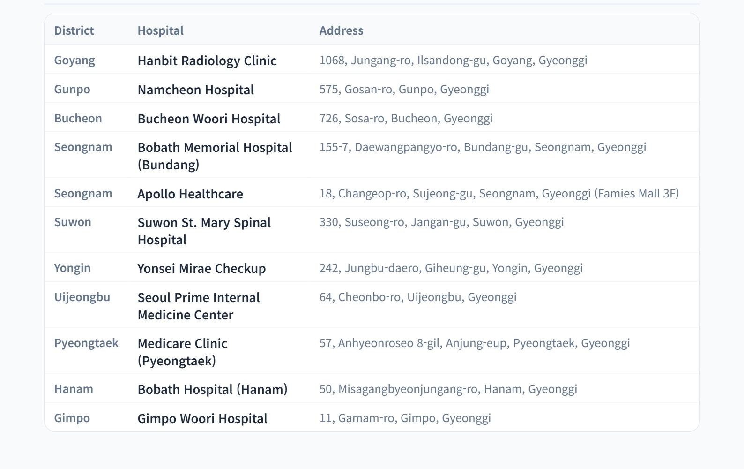Click Bobath Hospital (Hanam)

click(212, 389)
